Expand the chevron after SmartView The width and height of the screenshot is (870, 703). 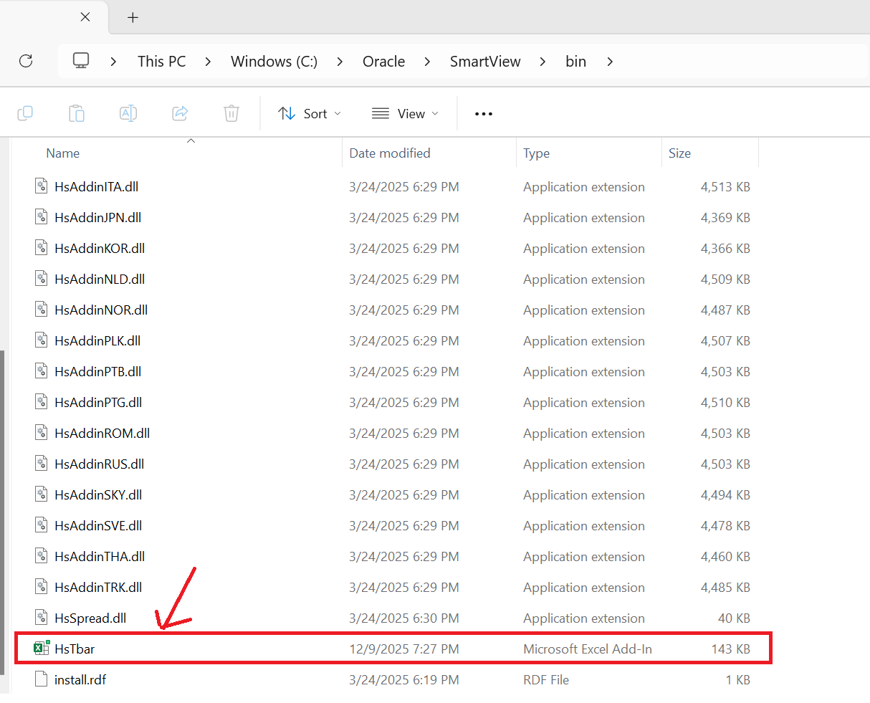click(x=542, y=62)
